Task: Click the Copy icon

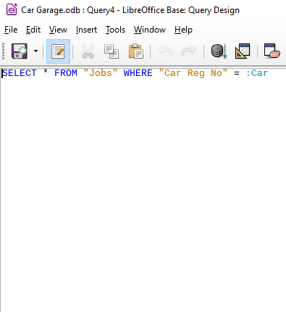Action: (112, 51)
